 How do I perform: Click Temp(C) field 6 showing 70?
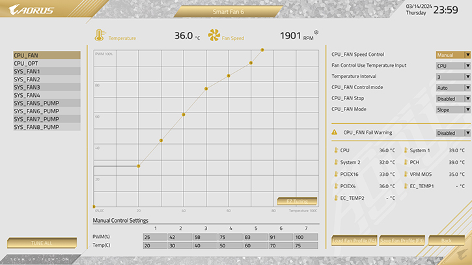click(x=281, y=245)
